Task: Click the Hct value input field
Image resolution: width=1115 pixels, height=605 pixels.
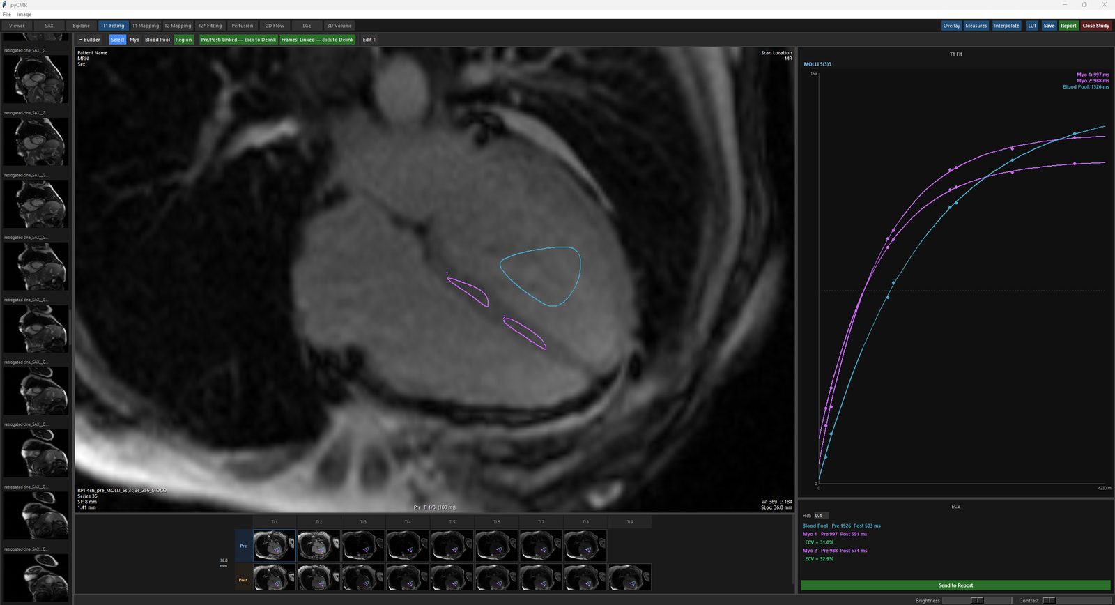Action: point(822,516)
